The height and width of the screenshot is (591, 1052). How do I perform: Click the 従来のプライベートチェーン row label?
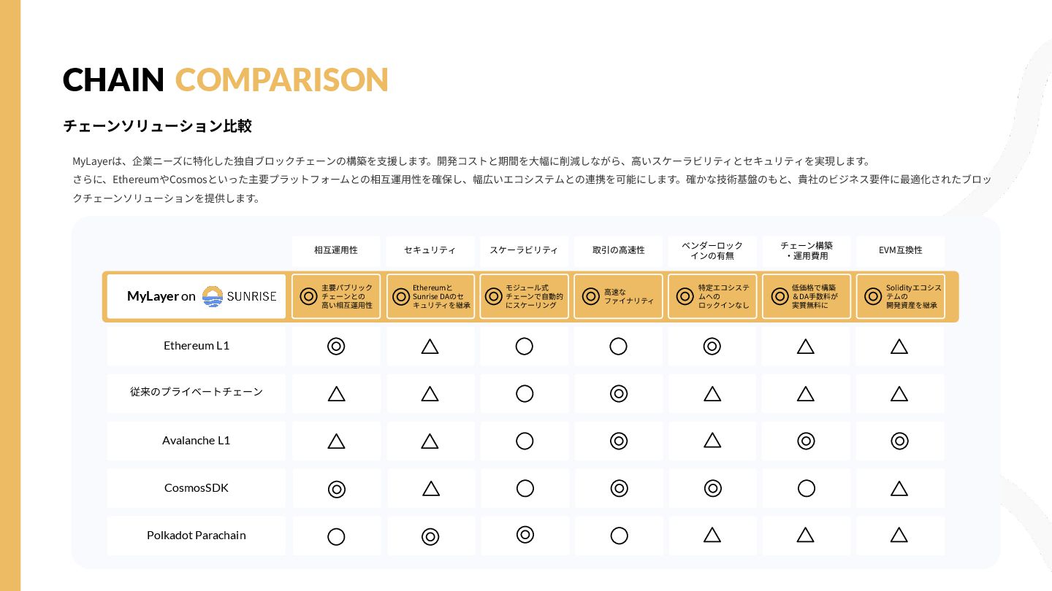click(x=197, y=393)
